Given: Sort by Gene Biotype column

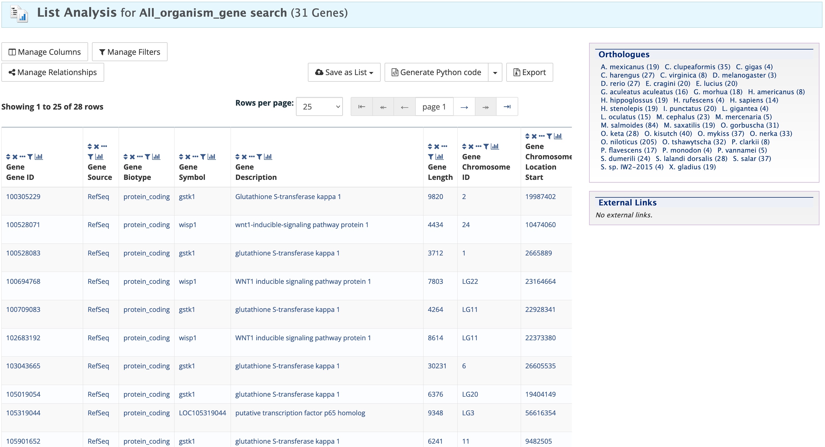Looking at the screenshot, I should [126, 157].
